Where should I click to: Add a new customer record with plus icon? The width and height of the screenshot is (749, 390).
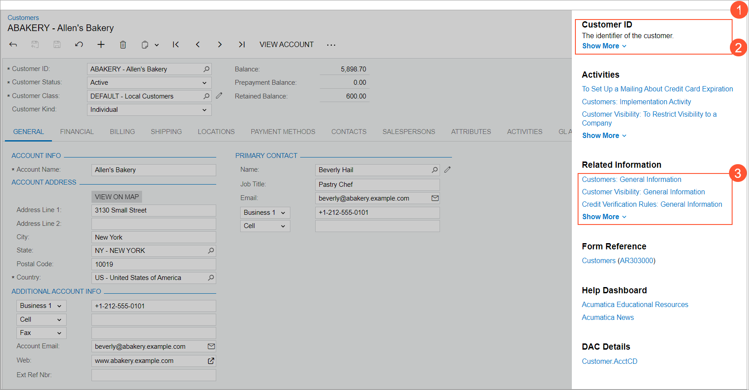pyautogui.click(x=101, y=44)
